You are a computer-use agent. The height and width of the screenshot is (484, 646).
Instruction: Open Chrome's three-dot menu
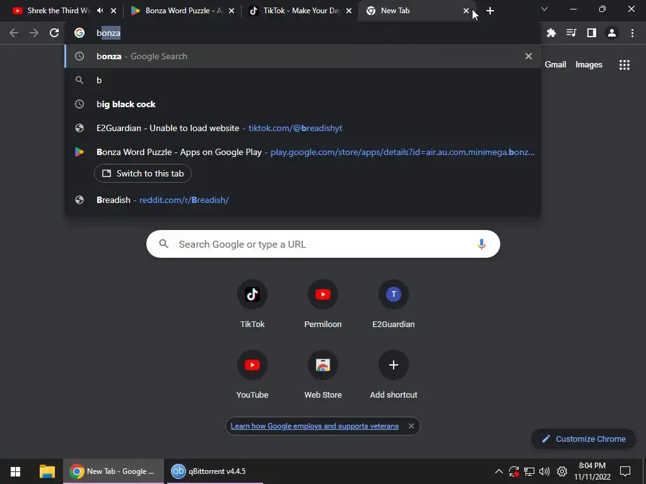click(632, 33)
